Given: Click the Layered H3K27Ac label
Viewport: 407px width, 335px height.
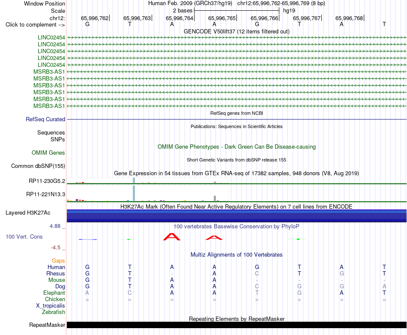Looking at the screenshot, I should [x=28, y=213].
